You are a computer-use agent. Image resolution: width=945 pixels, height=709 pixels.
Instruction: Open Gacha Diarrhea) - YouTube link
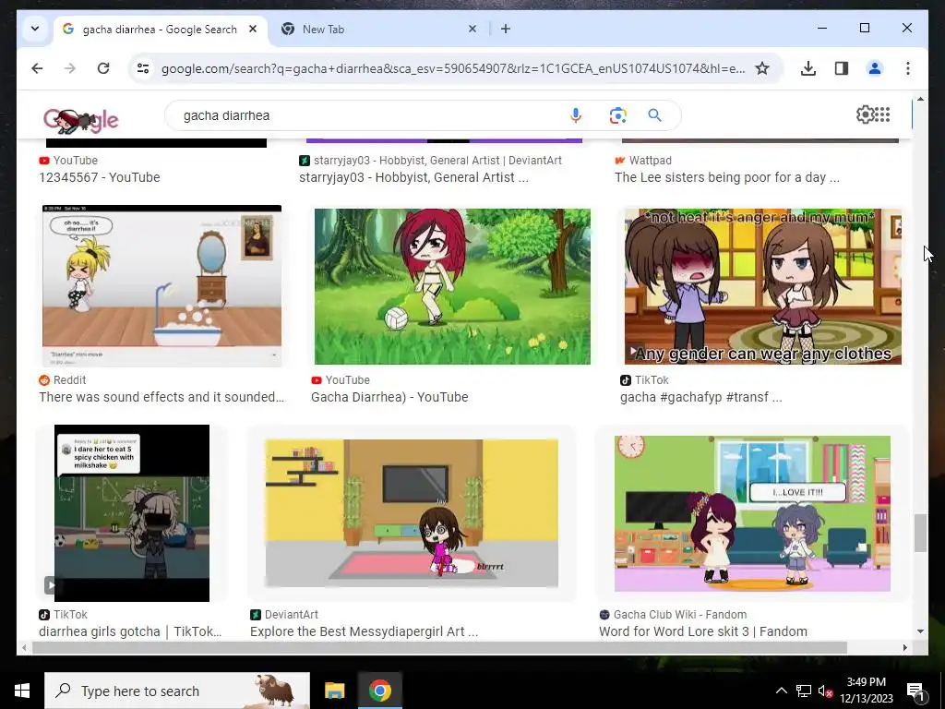(x=389, y=397)
